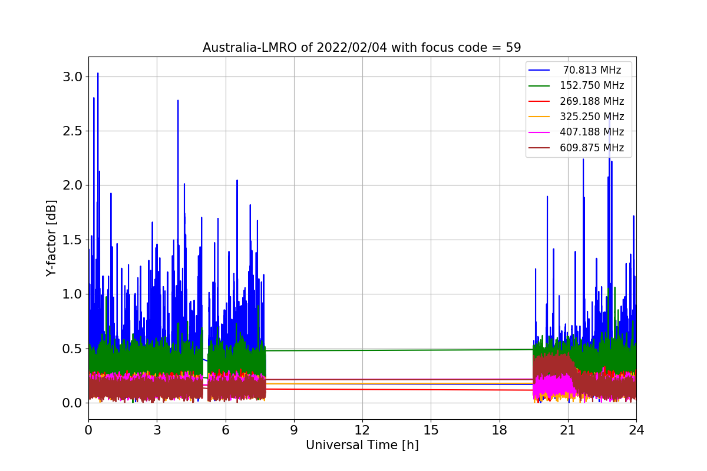707x471 pixels.
Task: Click the 407.188 MHz legend label
Action: [592, 132]
